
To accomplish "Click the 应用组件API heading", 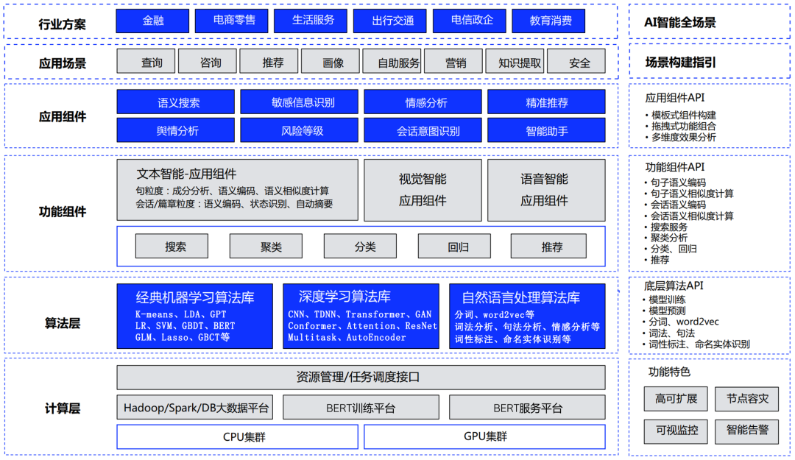I will tap(675, 97).
